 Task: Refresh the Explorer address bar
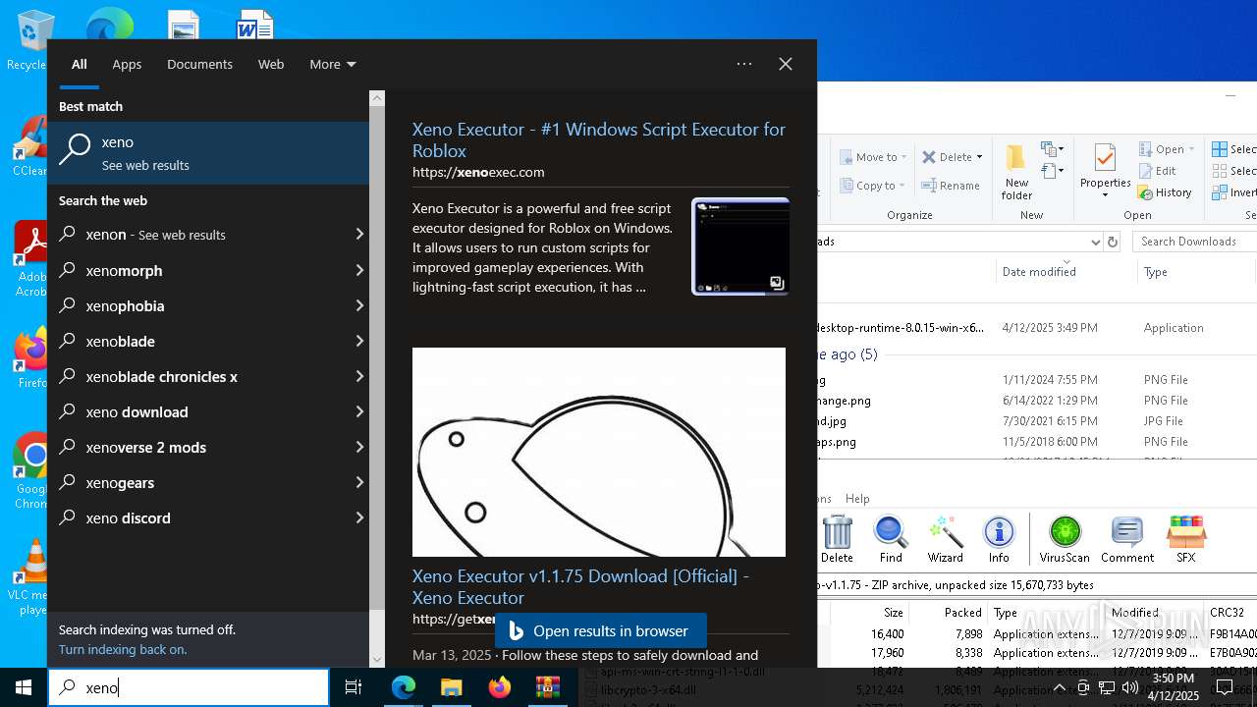tap(1113, 242)
